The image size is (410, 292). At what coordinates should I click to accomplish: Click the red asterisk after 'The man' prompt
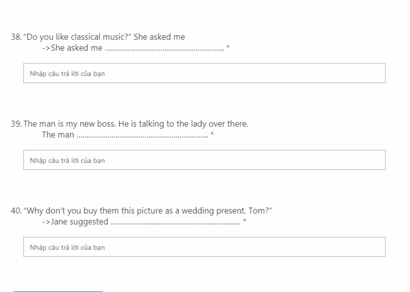click(x=212, y=134)
